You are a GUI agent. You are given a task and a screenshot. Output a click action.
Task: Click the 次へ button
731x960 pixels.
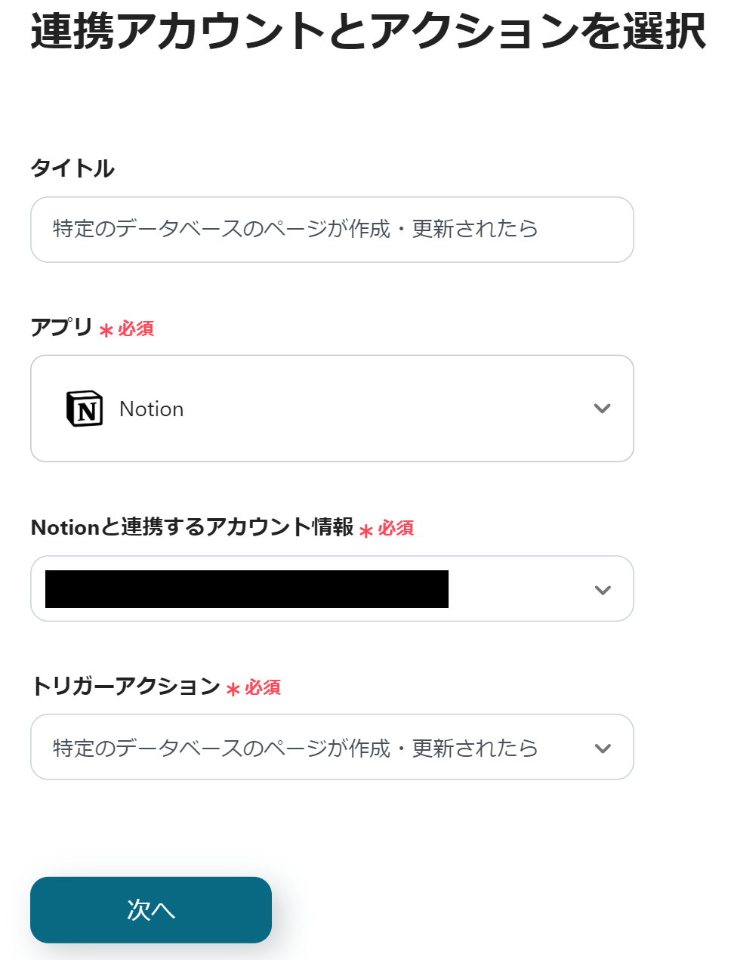151,909
